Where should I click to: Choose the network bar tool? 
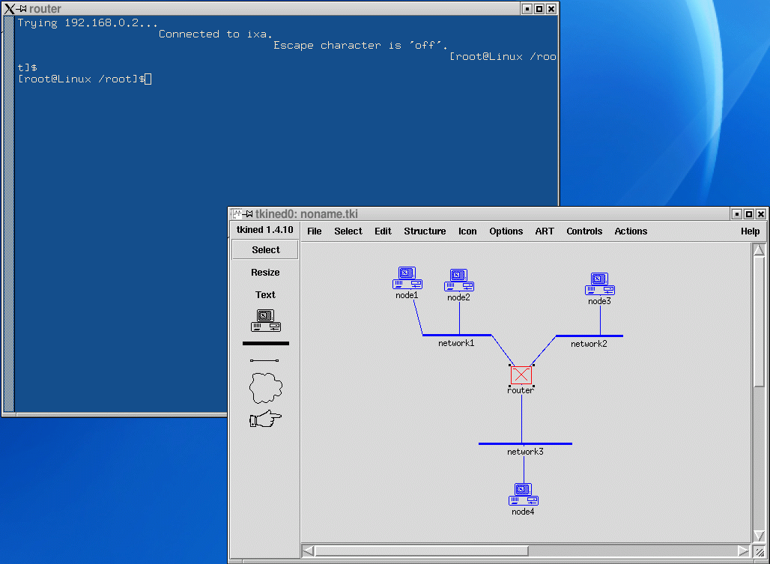[265, 344]
